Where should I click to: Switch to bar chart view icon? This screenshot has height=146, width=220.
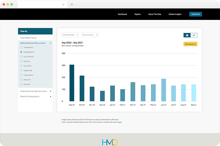[x=187, y=35]
